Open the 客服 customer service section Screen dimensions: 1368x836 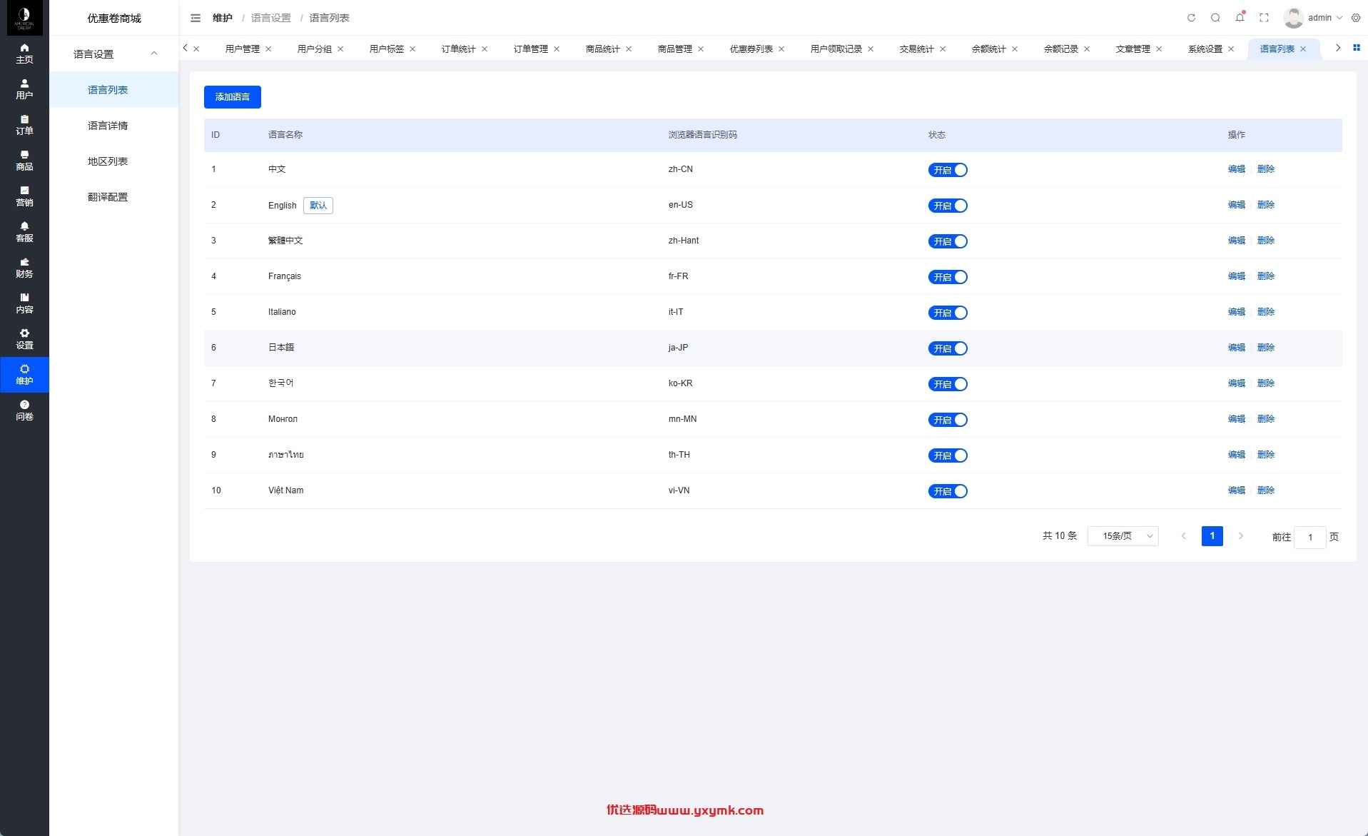(x=24, y=232)
